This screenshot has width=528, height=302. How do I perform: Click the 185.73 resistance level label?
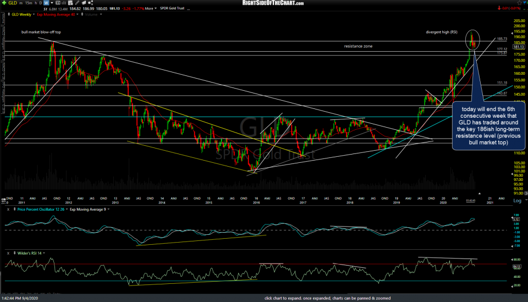502,39
